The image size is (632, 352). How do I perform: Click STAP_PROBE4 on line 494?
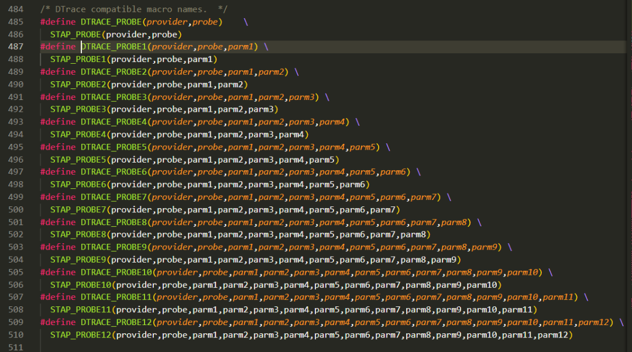click(x=78, y=134)
